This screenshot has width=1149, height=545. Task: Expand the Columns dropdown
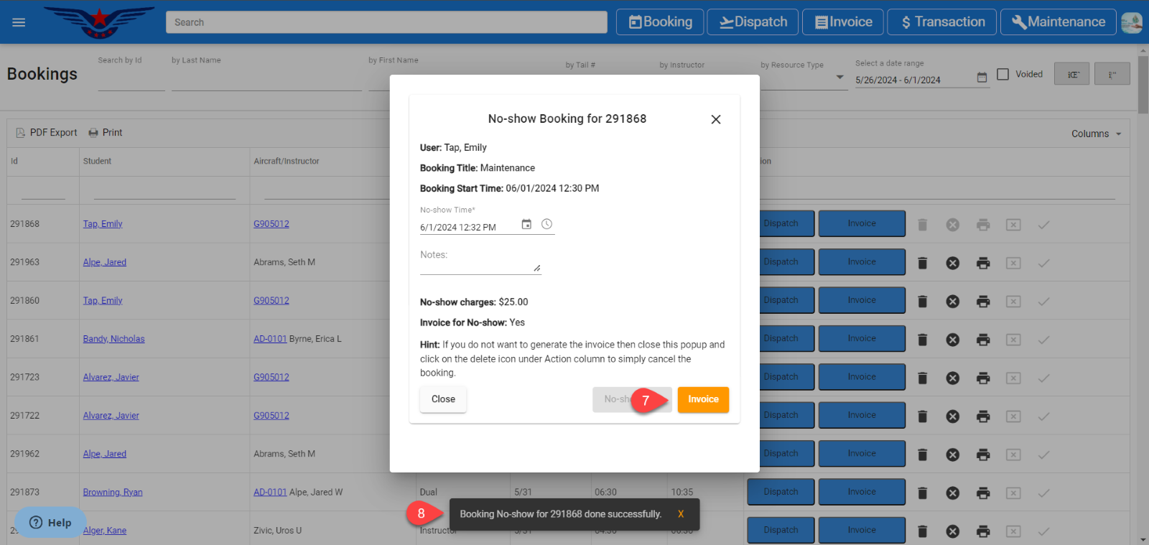(x=1096, y=134)
